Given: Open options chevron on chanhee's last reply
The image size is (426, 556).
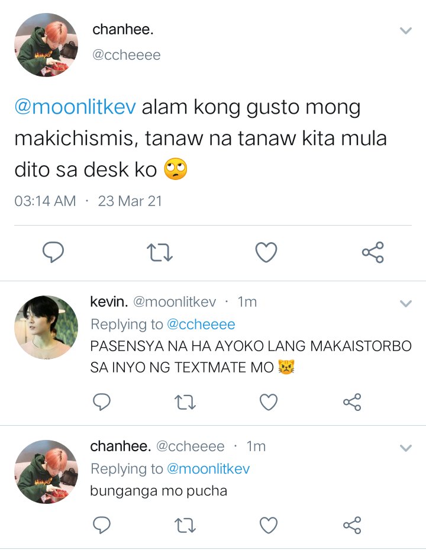Looking at the screenshot, I should [x=405, y=448].
